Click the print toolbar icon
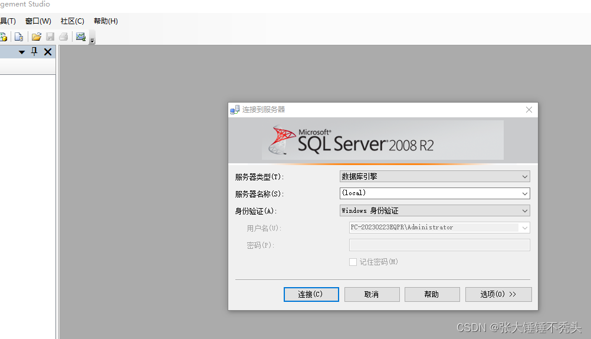 63,37
